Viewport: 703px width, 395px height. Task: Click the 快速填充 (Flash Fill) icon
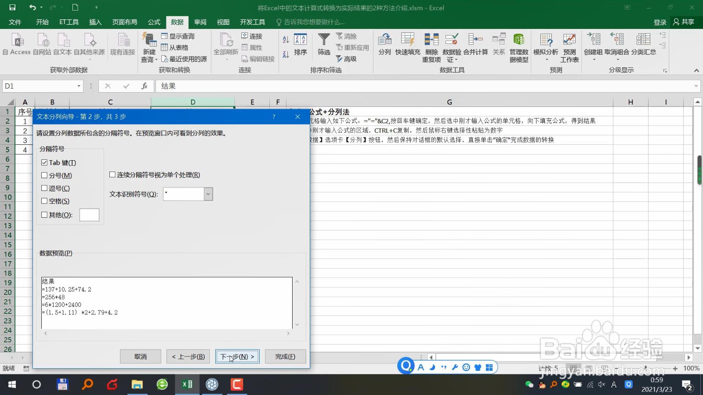[407, 46]
